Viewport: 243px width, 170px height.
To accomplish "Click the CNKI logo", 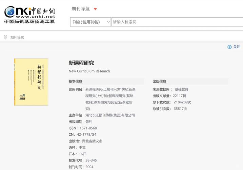I will tap(29, 15).
